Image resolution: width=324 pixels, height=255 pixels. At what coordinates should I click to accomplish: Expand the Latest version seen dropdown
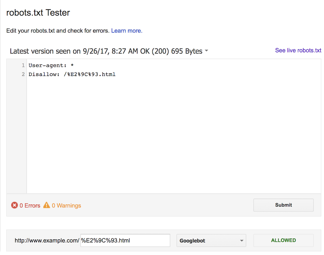[x=109, y=51]
